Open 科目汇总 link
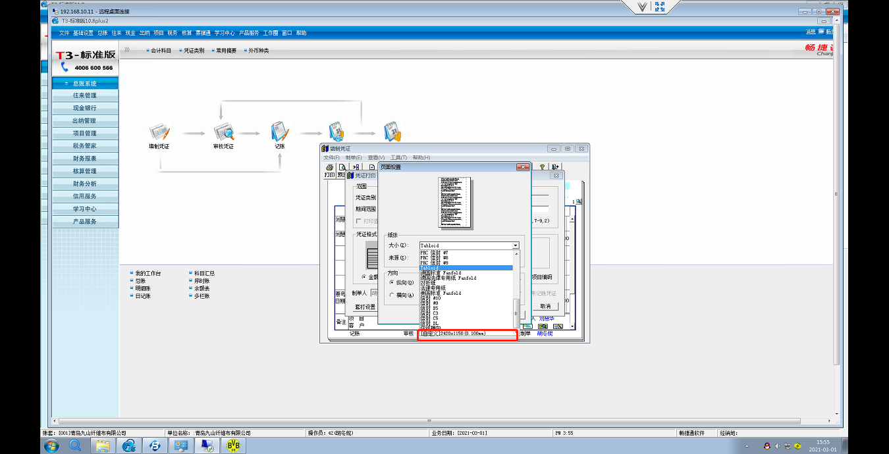This screenshot has width=889, height=454. coord(204,273)
